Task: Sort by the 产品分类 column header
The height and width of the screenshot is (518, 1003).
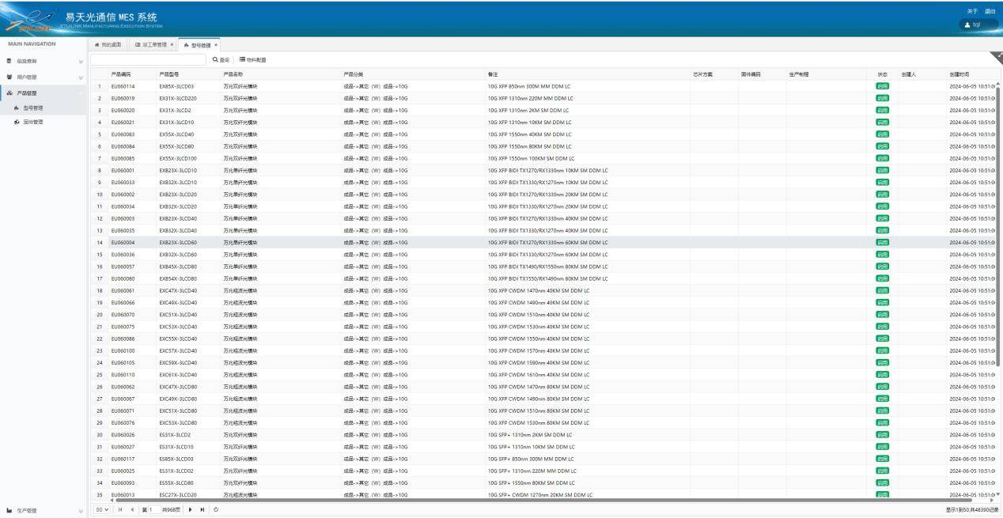Action: click(x=413, y=74)
